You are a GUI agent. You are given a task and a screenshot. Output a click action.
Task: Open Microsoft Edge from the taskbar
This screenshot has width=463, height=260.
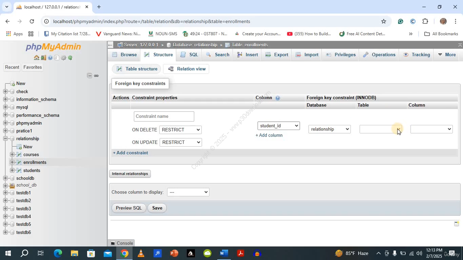(x=58, y=253)
